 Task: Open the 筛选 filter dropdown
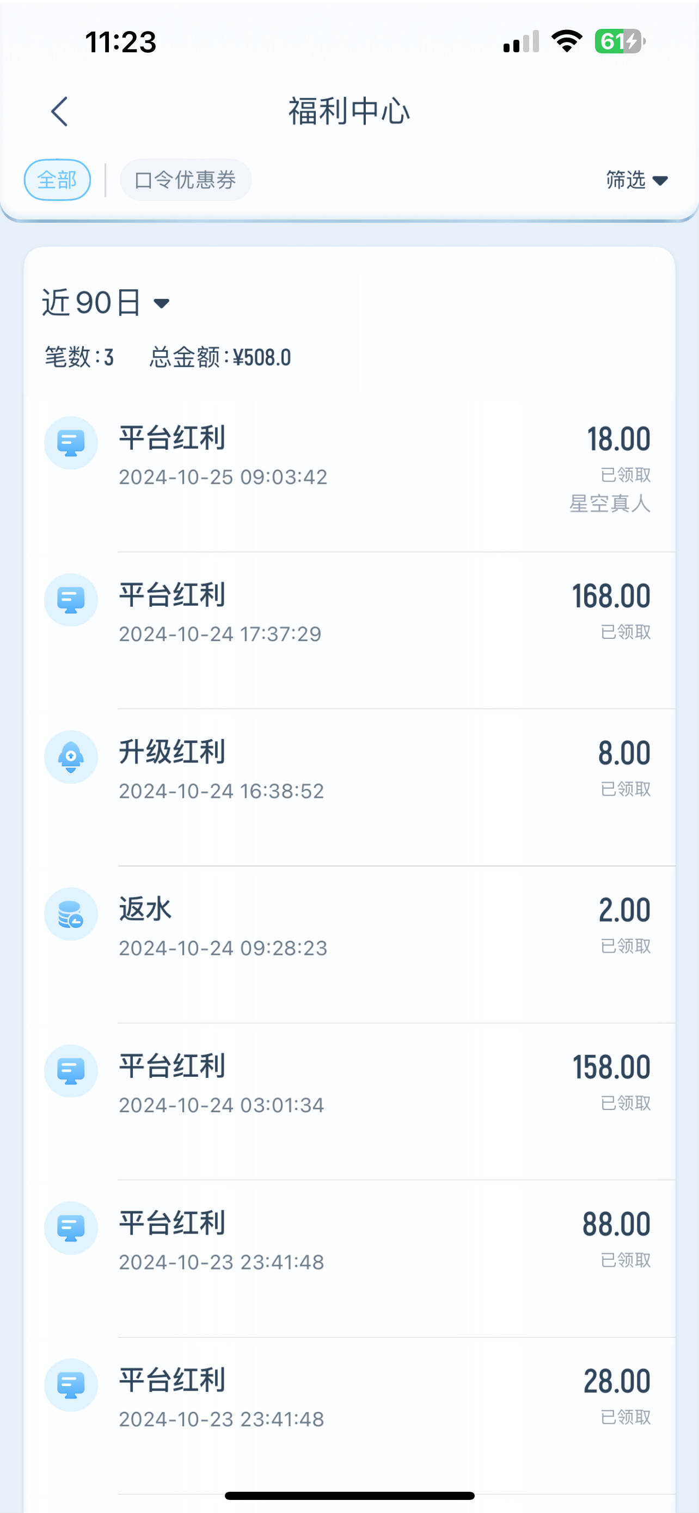[626, 180]
